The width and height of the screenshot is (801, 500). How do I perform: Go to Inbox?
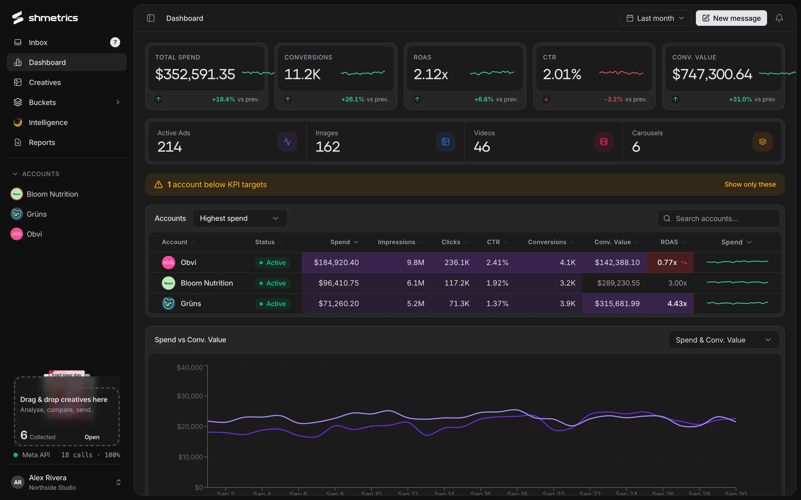(66, 42)
